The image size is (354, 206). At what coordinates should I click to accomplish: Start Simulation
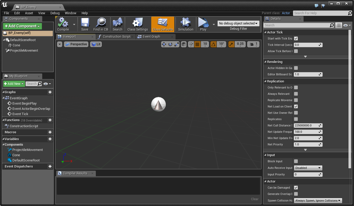click(x=186, y=24)
